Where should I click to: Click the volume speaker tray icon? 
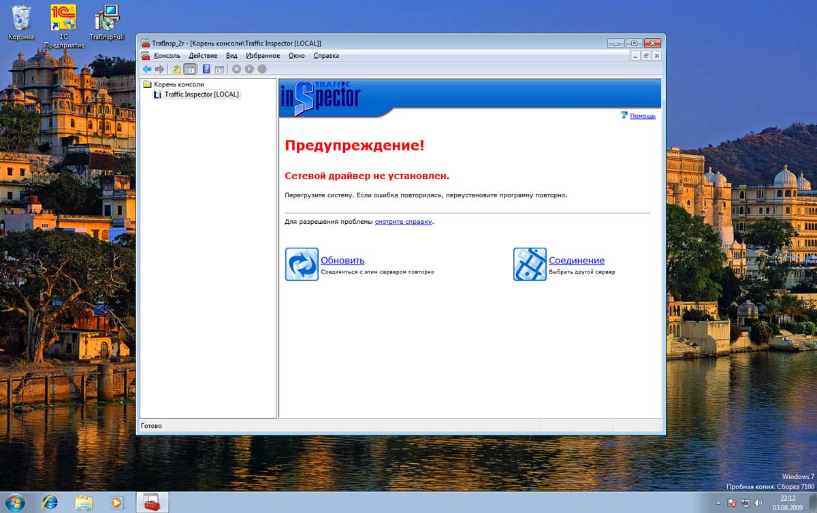point(758,503)
